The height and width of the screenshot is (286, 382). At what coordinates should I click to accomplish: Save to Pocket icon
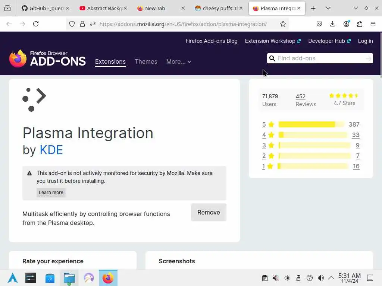tap(319, 24)
